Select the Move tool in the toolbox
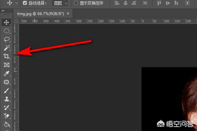Viewport: 197px width, 131px height. pyautogui.click(x=7, y=23)
